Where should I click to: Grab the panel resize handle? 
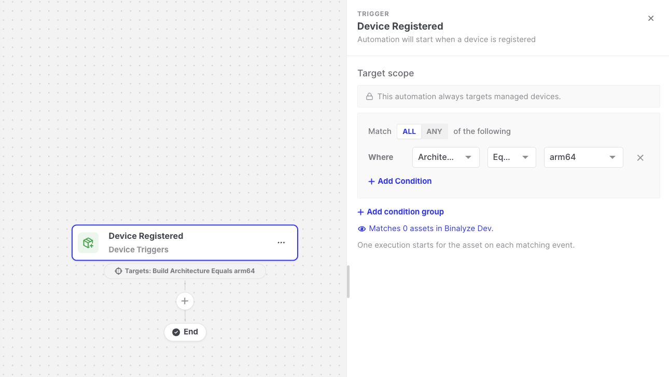[x=348, y=281]
